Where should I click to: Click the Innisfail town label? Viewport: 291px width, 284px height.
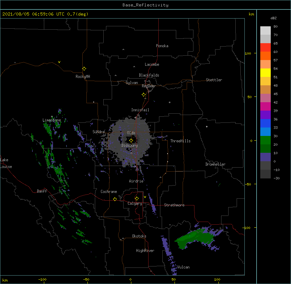coord(140,110)
